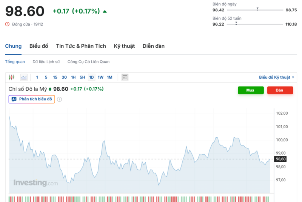The image size is (302, 202).
Task: Click the AI badge icon on chart analysis
Action: pos(14,99)
